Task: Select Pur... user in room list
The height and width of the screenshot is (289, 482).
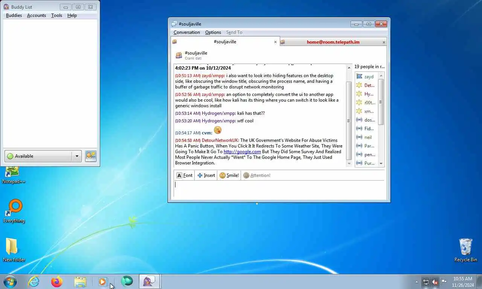Action: coord(366,163)
